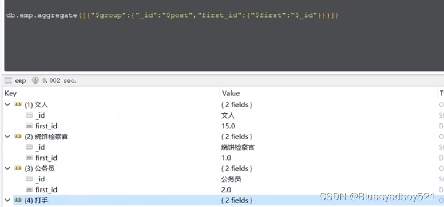This screenshot has width=444, height=207.
Task: Click the first_id field icon under 公务员
Action: [x=29, y=190]
